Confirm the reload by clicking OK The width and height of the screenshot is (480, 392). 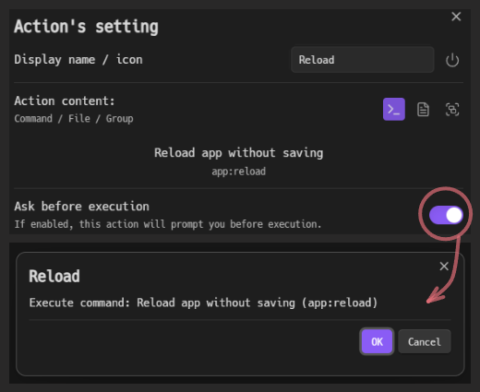coord(377,341)
